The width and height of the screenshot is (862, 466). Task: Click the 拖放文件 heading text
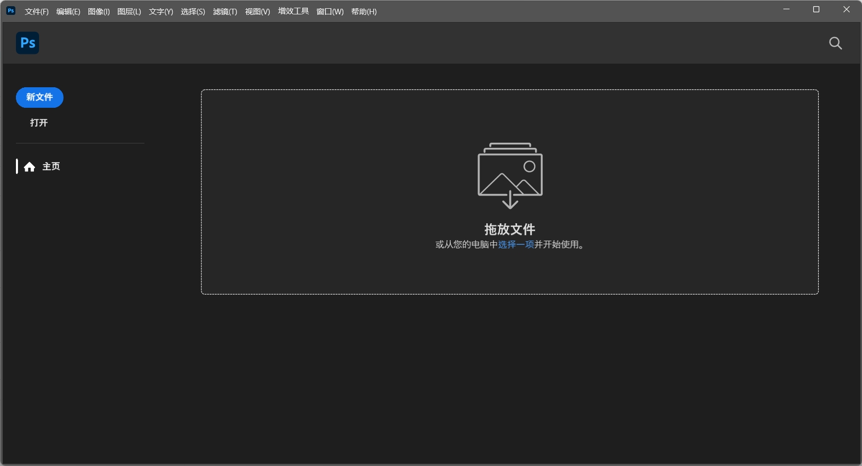point(510,229)
